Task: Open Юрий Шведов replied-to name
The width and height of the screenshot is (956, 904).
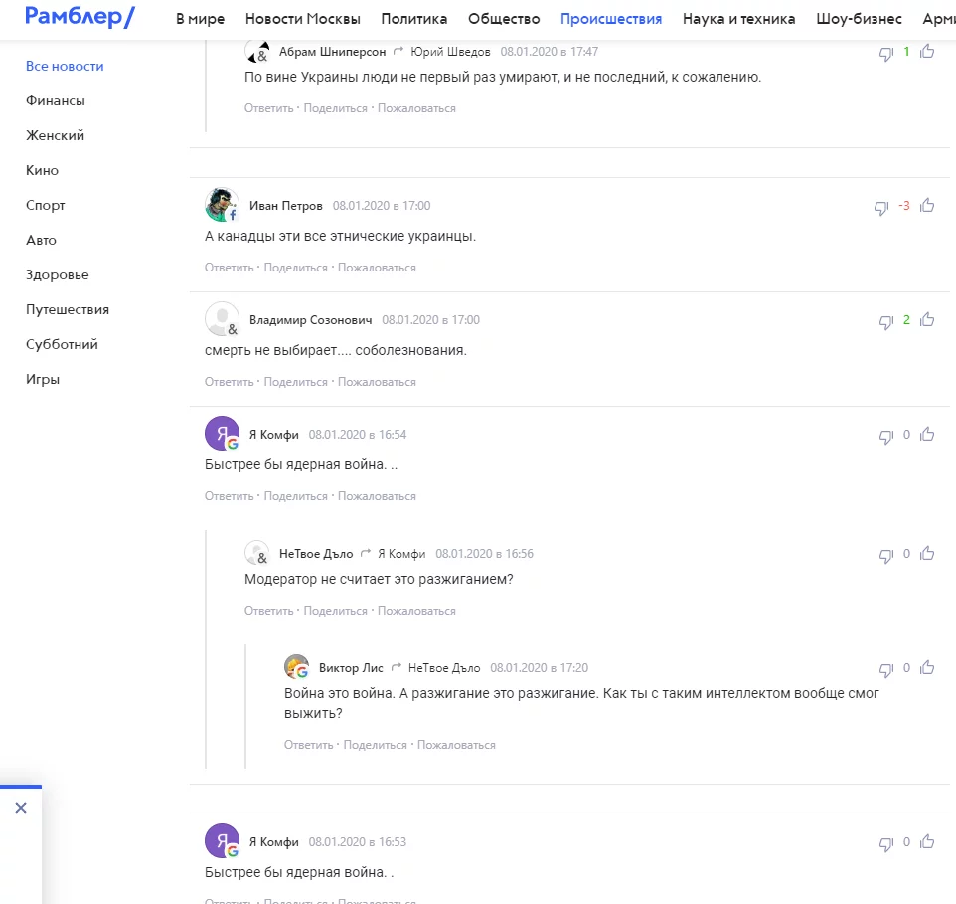Action: (450, 52)
